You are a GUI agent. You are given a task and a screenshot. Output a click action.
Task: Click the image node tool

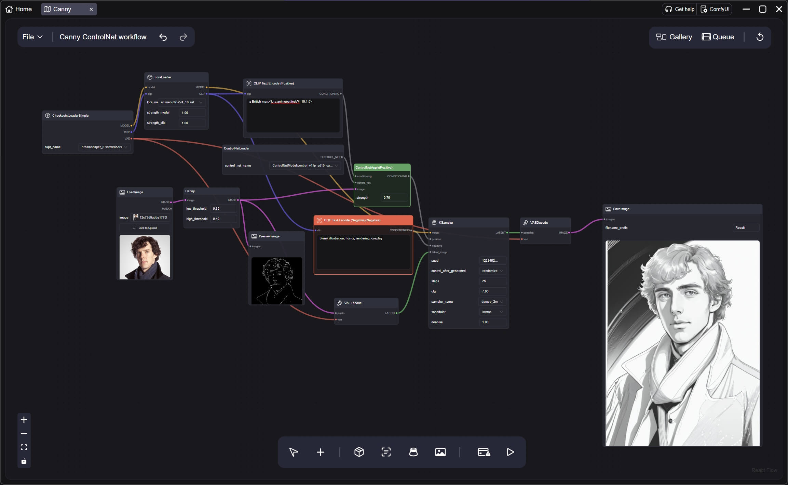pos(440,452)
